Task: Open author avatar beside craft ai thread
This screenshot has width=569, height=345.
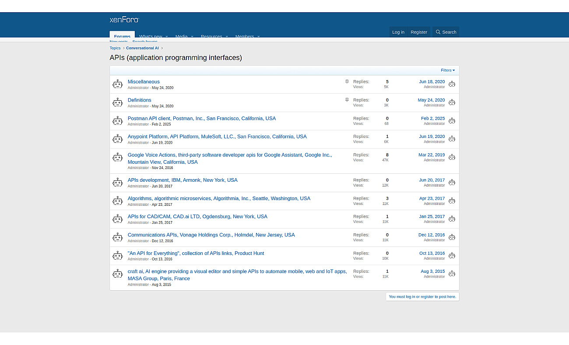Action: (117, 274)
